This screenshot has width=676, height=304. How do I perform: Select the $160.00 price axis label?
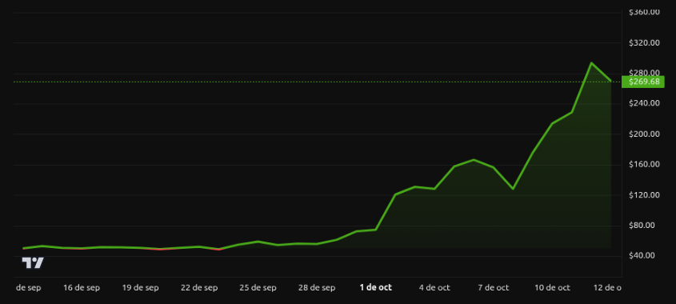pos(644,165)
